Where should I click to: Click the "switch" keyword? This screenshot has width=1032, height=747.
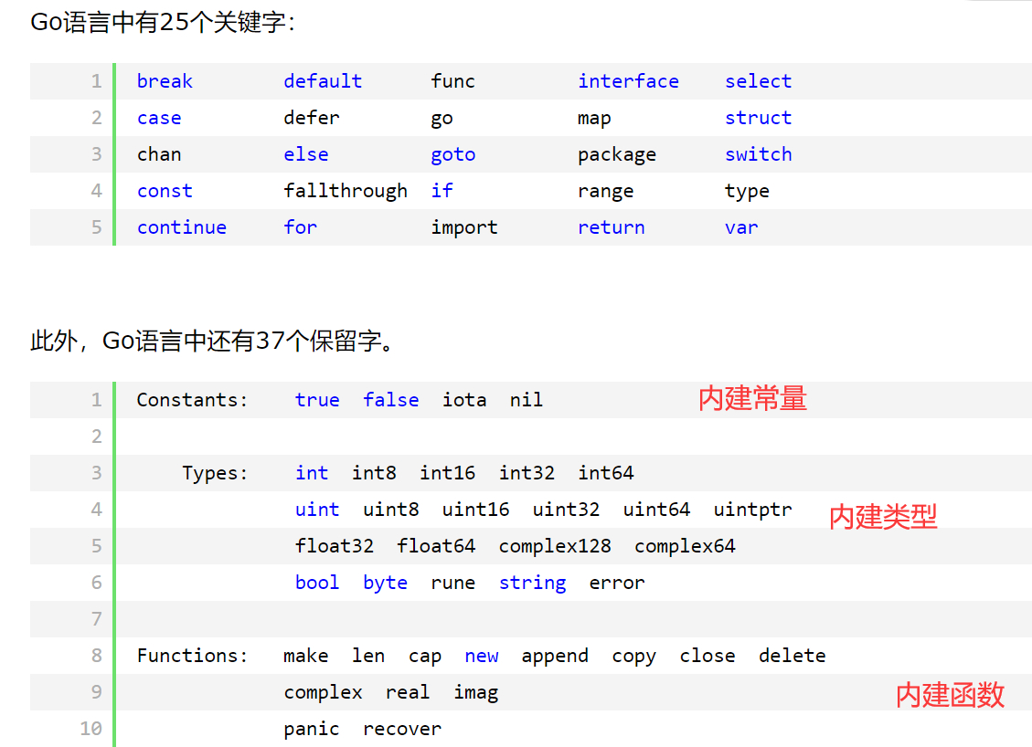tap(759, 154)
